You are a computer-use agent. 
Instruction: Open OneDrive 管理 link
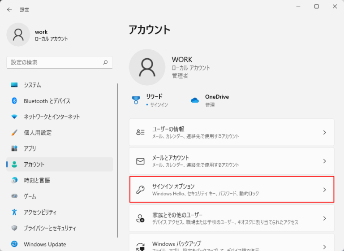point(210,105)
